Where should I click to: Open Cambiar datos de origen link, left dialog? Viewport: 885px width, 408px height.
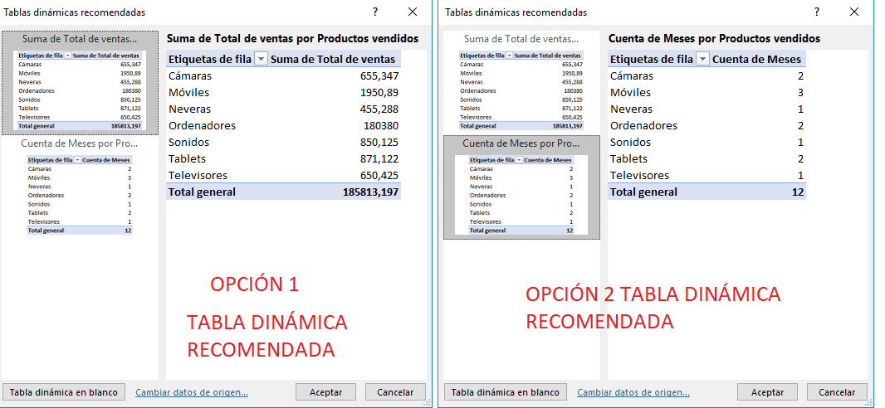pyautogui.click(x=192, y=392)
